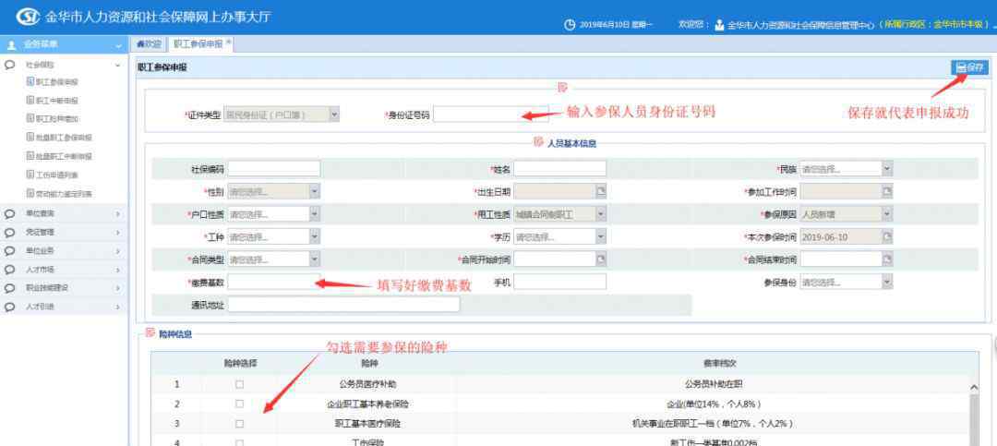
Task: Check the 公务员医疗补助 insurance checkbox
Action: [x=239, y=383]
